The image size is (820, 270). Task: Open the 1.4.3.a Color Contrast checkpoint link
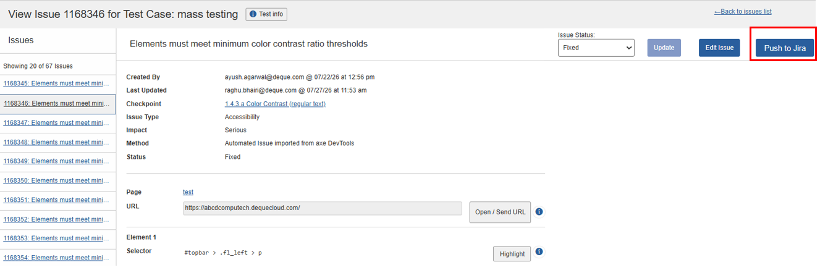(275, 104)
